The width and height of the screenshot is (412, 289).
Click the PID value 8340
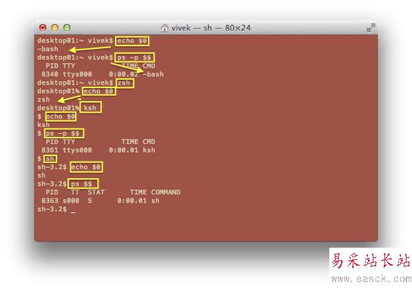point(50,74)
